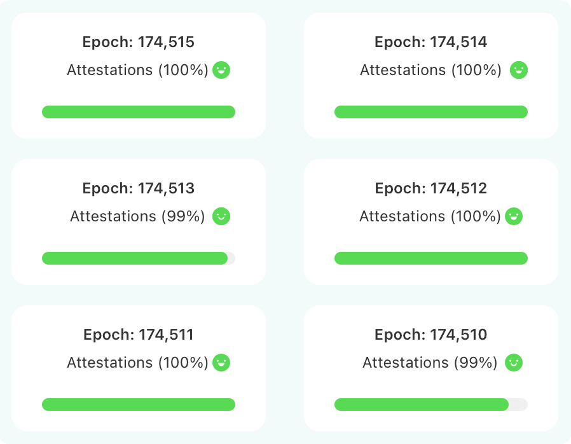Screen dimensions: 571x444
Task: Click the smiley icon for epoch 174,511
Action: [x=221, y=363]
